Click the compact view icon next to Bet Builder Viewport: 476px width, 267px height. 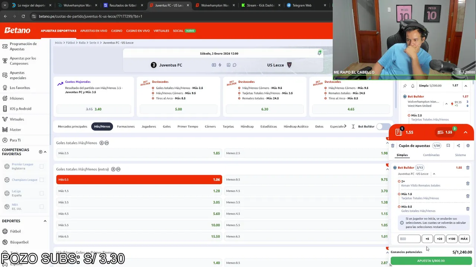coord(353,126)
